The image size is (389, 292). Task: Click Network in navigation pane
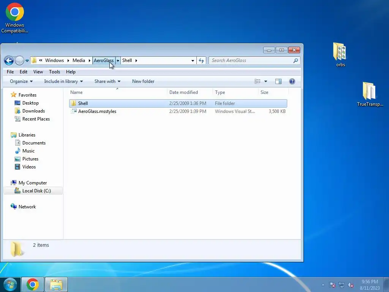[27, 206]
